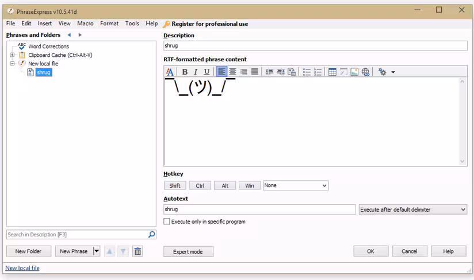The image size is (474, 280).
Task: Switch to Expert mode
Action: (188, 252)
